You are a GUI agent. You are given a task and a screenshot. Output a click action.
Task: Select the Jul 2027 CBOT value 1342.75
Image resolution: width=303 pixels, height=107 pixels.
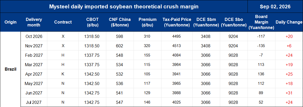(92, 102)
